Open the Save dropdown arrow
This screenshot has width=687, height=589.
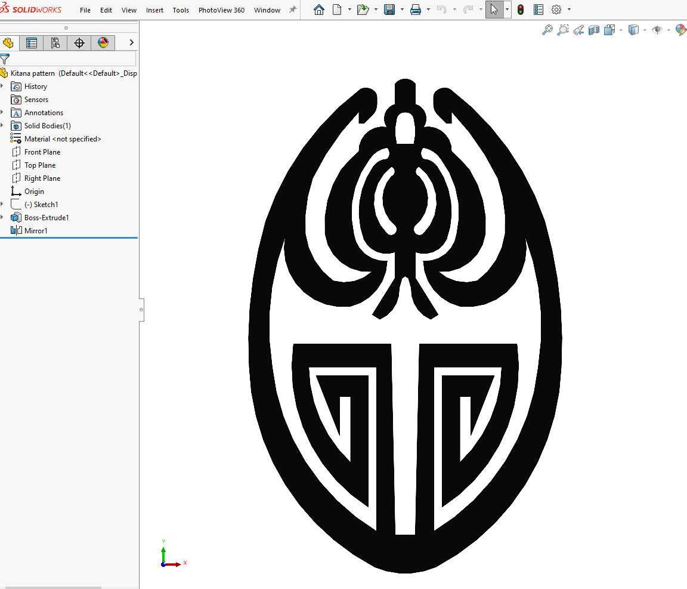coord(402,10)
